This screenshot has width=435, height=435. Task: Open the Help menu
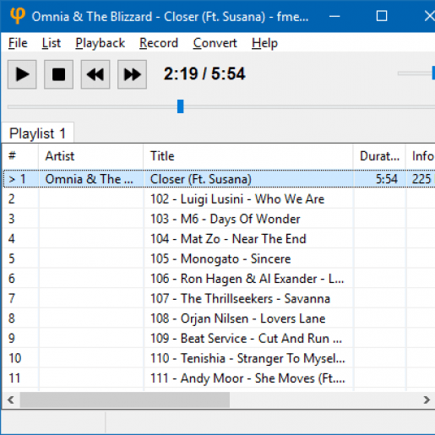(264, 43)
